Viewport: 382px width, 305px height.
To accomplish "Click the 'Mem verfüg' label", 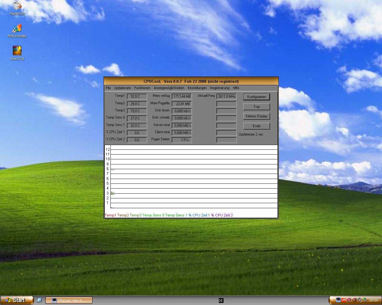I will click(161, 96).
